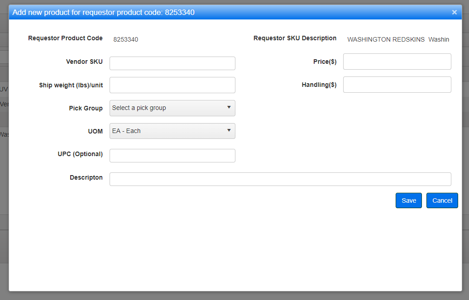The height and width of the screenshot is (300, 469).
Task: Focus the Handling($) input field
Action: pyautogui.click(x=397, y=85)
